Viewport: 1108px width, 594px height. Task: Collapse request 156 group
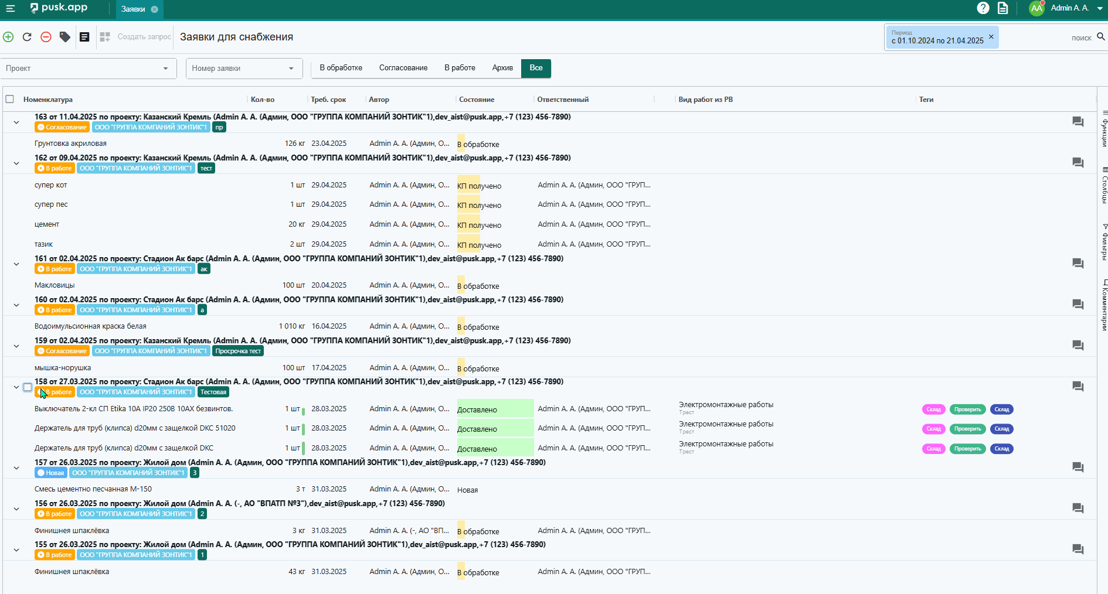(x=16, y=509)
